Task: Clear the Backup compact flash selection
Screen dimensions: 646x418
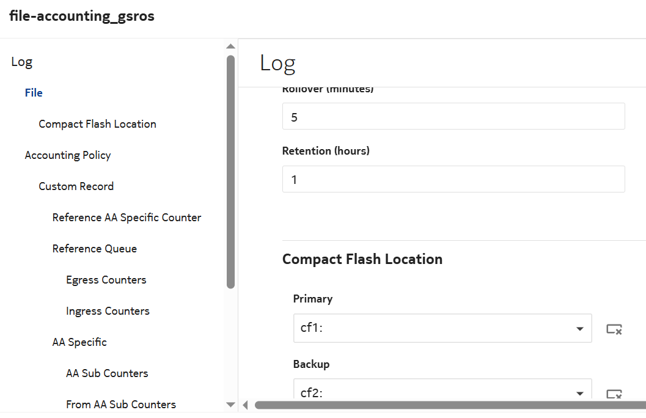Action: (614, 393)
